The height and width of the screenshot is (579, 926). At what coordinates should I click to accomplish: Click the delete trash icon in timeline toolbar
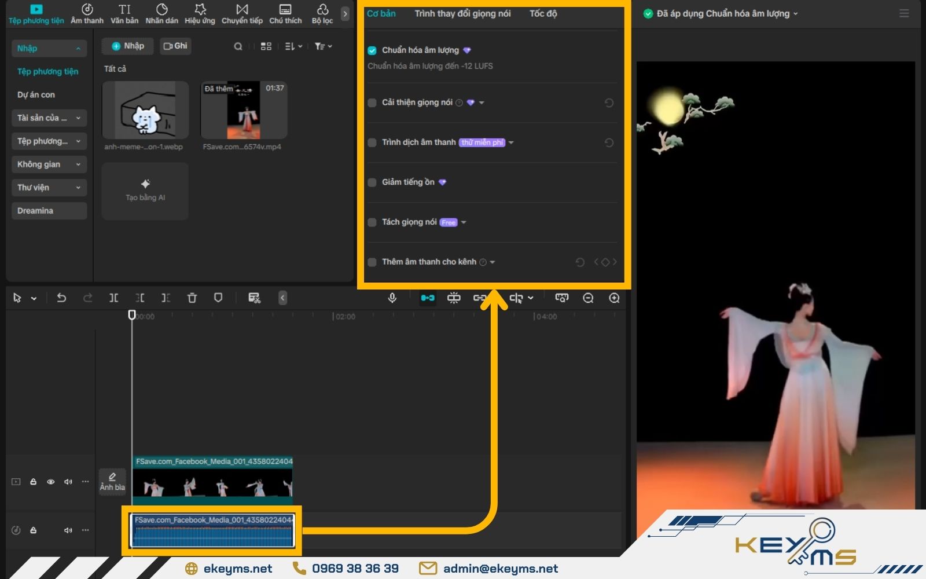pos(192,298)
